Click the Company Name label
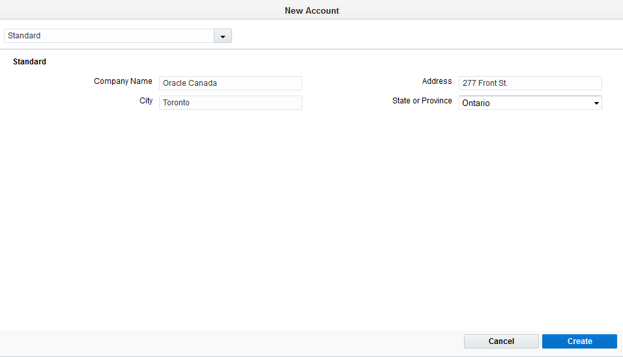This screenshot has width=623, height=357. [x=123, y=81]
